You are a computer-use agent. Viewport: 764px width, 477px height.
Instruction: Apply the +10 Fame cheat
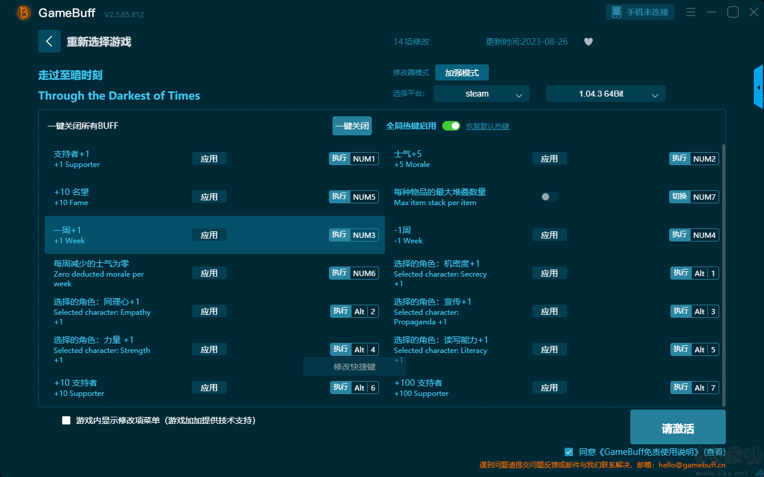pos(210,197)
